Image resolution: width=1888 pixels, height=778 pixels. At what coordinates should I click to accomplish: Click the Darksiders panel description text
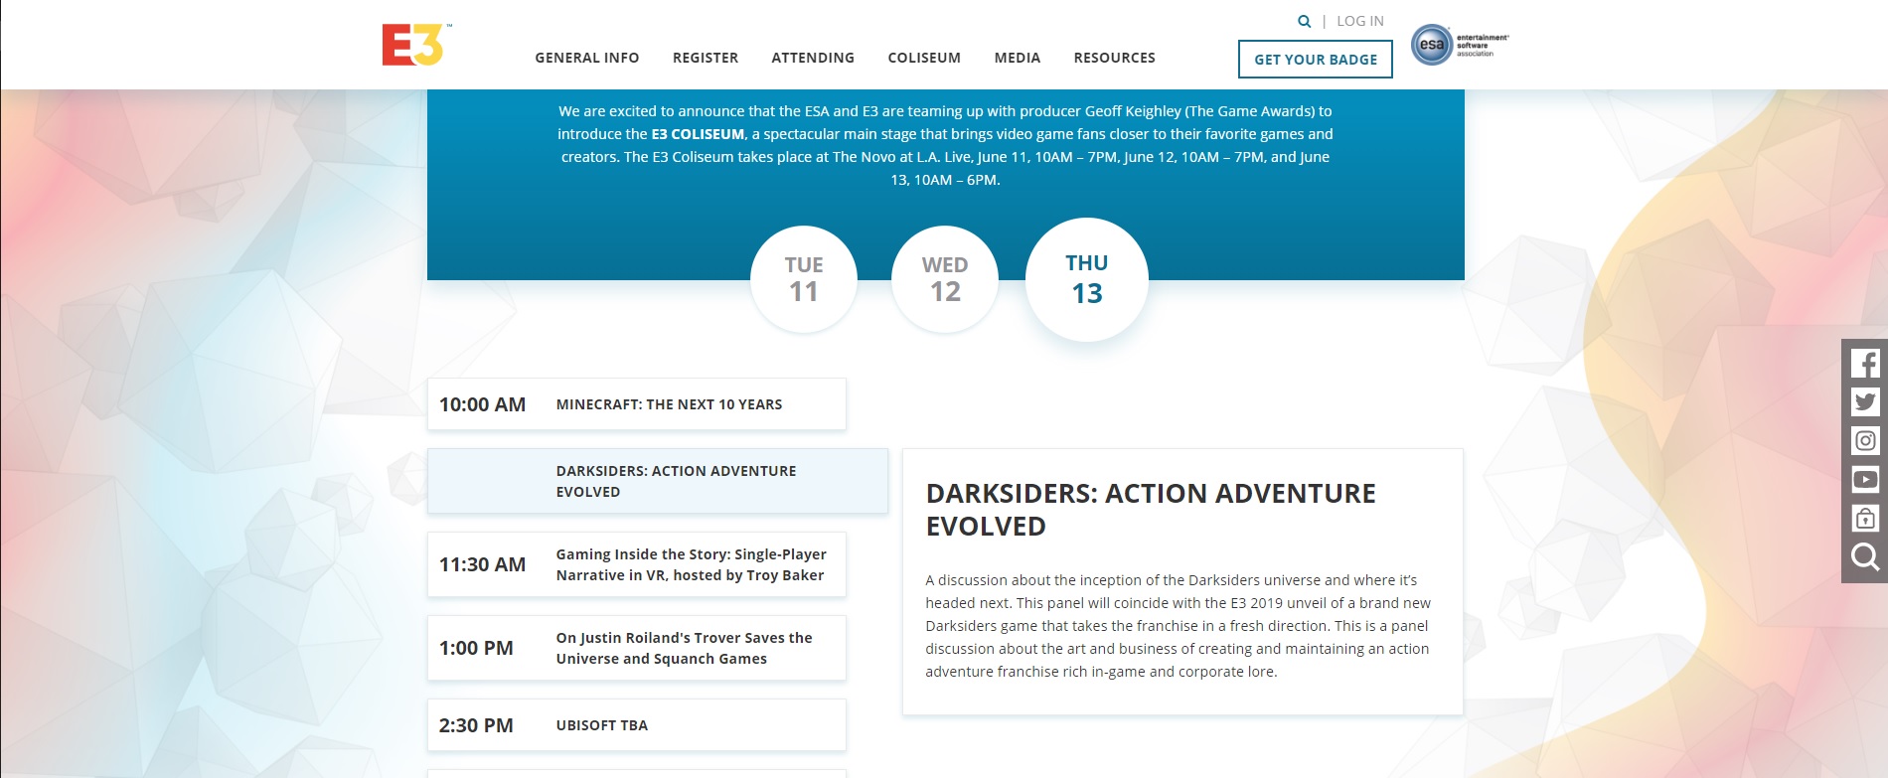[x=1179, y=626]
